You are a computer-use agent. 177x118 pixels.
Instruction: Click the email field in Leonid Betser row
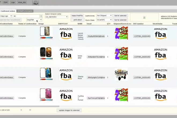96,36
